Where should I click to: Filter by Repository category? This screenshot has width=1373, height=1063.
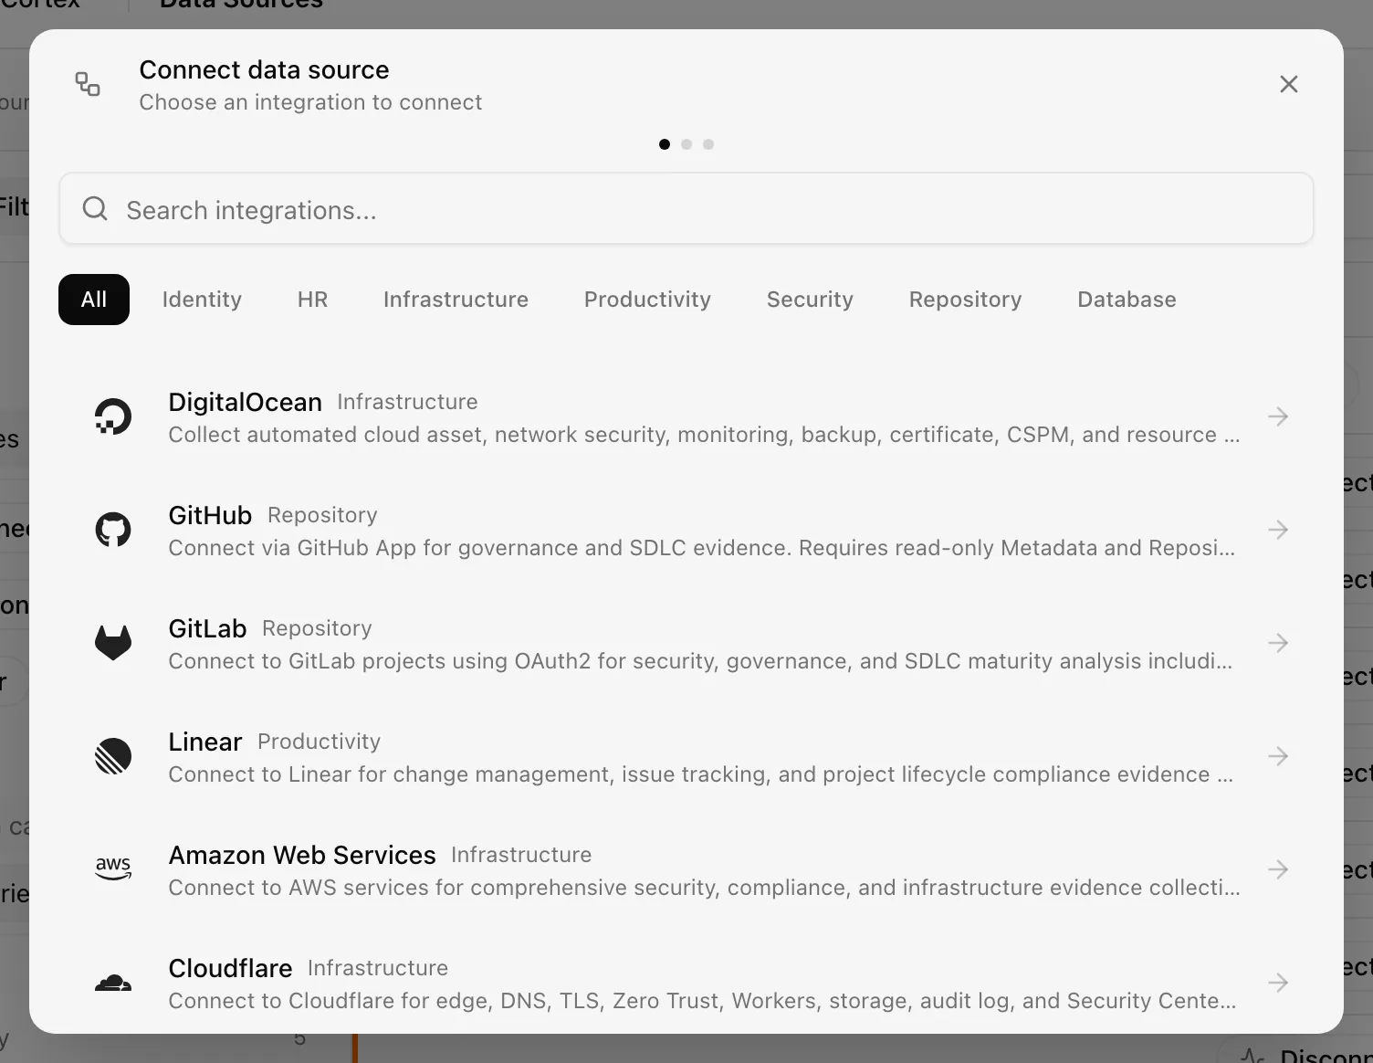point(965,300)
